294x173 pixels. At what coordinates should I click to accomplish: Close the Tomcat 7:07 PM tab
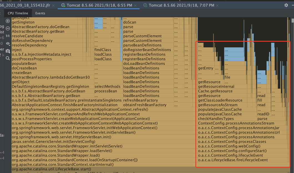pos(217,6)
